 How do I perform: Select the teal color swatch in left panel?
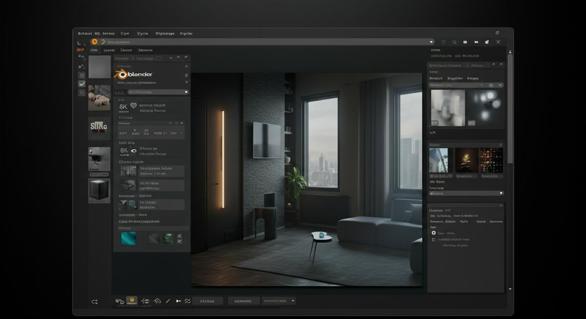[x=129, y=238]
